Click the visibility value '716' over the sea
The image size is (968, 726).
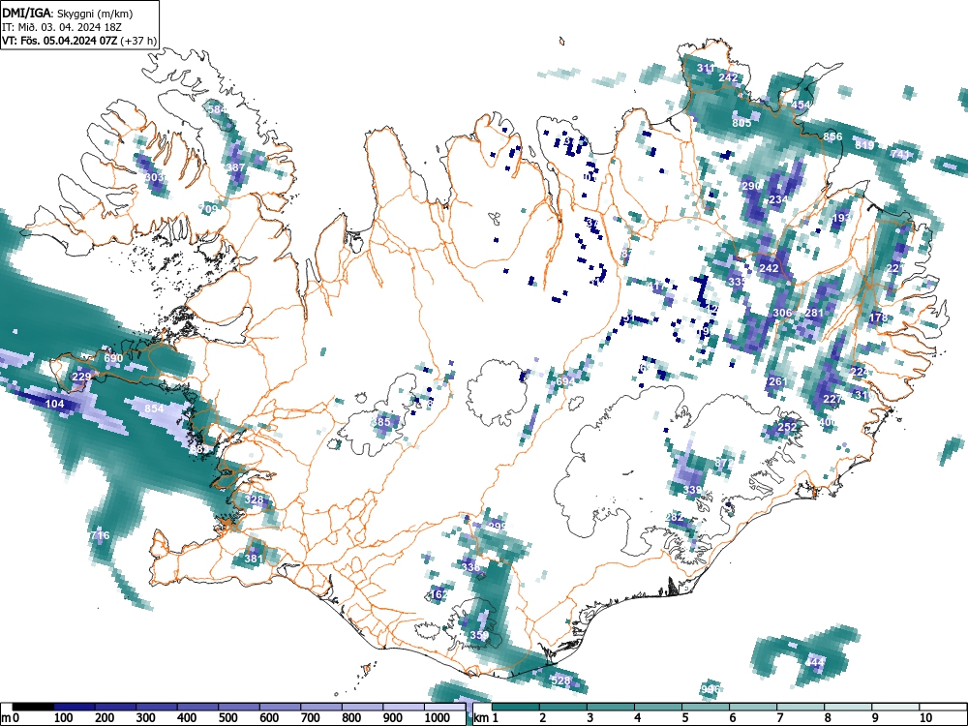100,535
